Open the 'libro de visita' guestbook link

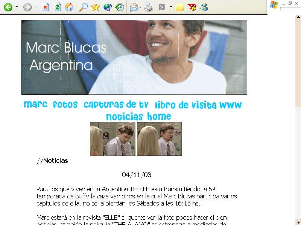click(x=186, y=105)
